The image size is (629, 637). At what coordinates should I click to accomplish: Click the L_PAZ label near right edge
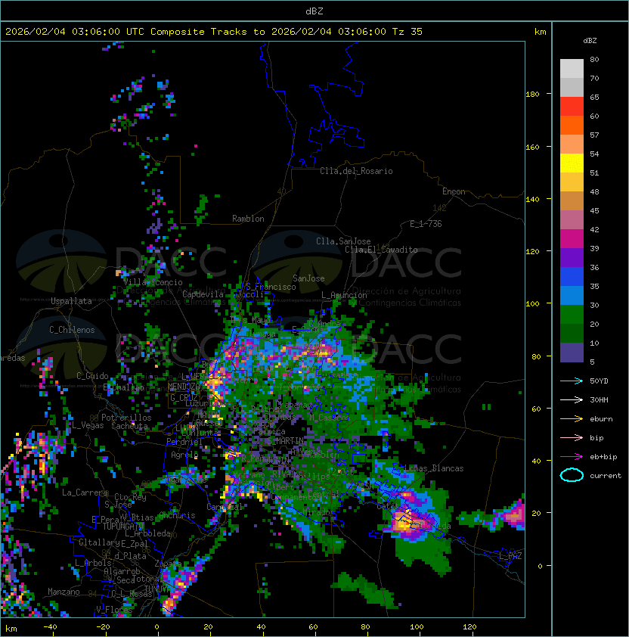(510, 556)
